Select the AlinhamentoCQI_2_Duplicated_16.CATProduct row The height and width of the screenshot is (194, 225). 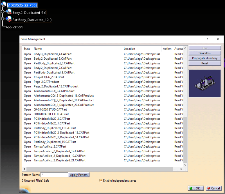point(103,95)
